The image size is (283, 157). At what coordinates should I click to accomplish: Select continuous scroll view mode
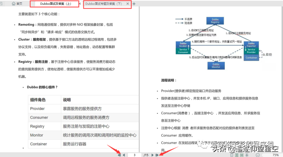[242, 155]
